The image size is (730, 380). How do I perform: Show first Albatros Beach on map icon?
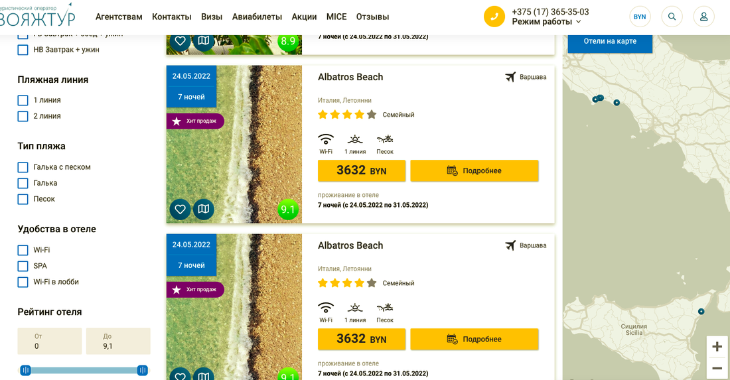204,210
